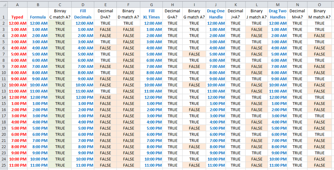Image resolution: width=334 pixels, height=170 pixels.
Task: Click TRUE in Binary J match A? row 17
Action: [x=256, y=116]
